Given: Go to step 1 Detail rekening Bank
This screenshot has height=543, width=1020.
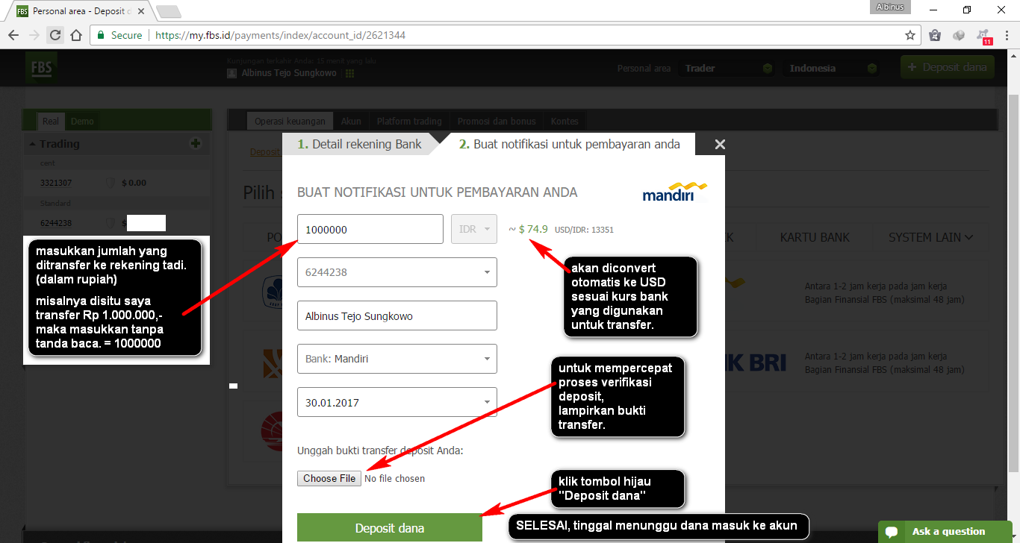Looking at the screenshot, I should (x=359, y=144).
